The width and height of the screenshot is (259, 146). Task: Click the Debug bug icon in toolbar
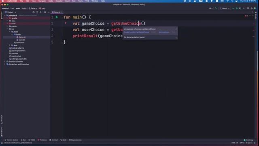(236, 8)
